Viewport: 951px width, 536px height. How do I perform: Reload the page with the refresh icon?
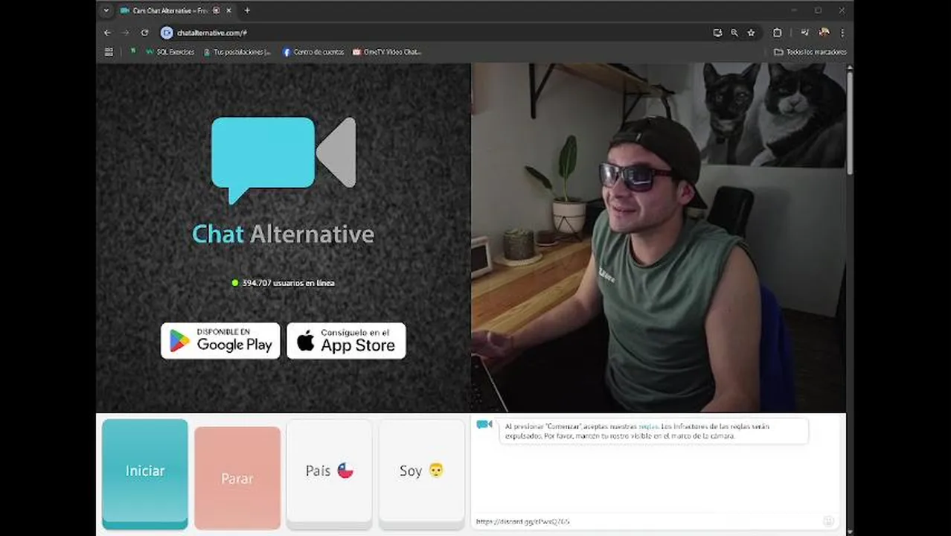coord(144,33)
